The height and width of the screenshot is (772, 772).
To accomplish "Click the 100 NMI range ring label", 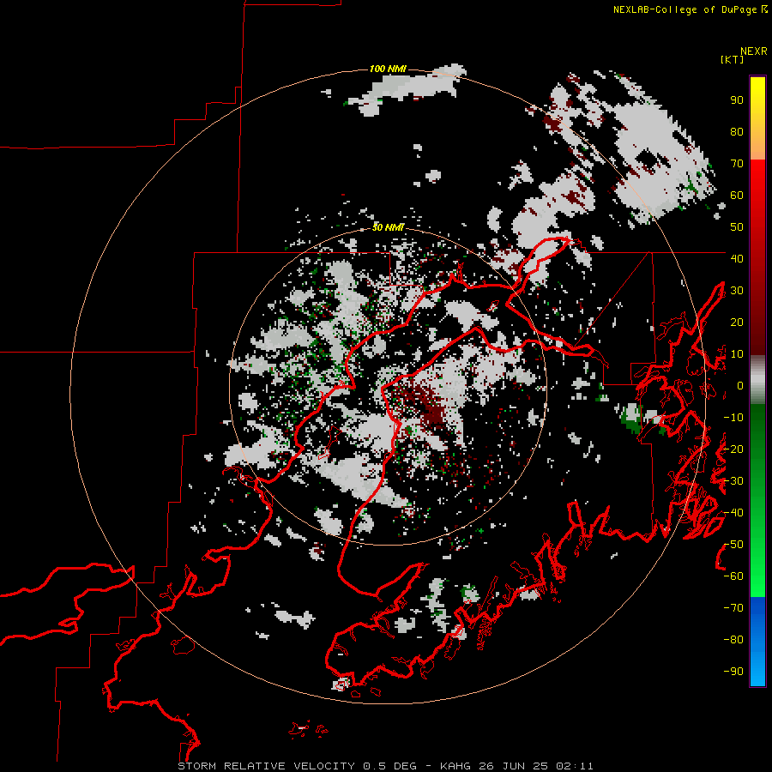I will click(x=388, y=69).
